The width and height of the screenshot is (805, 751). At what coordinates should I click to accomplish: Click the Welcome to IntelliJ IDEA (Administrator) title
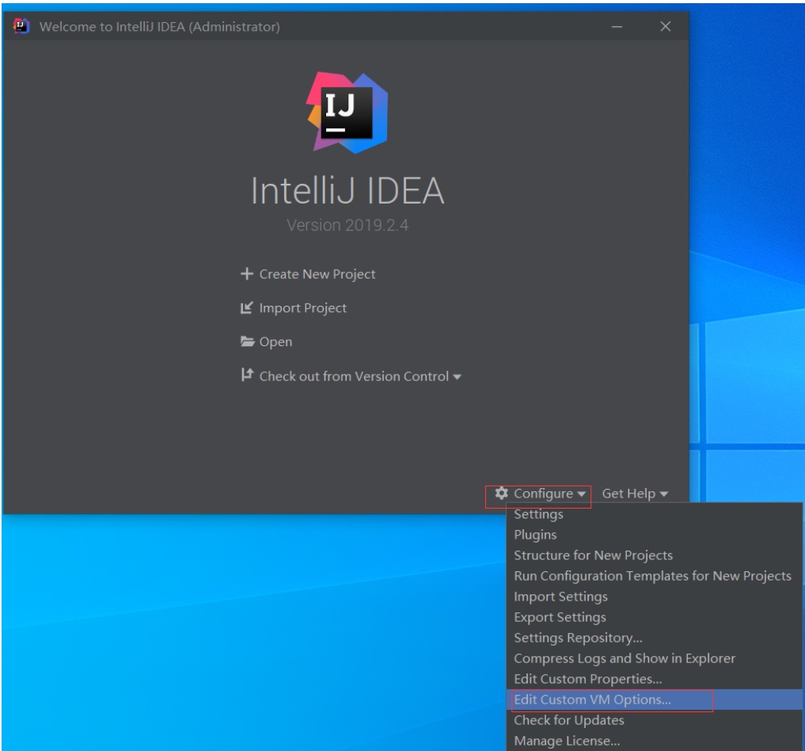point(160,27)
